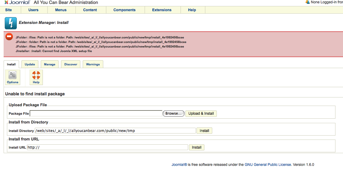
Task: Open the Extensions menu
Action: pyautogui.click(x=162, y=10)
